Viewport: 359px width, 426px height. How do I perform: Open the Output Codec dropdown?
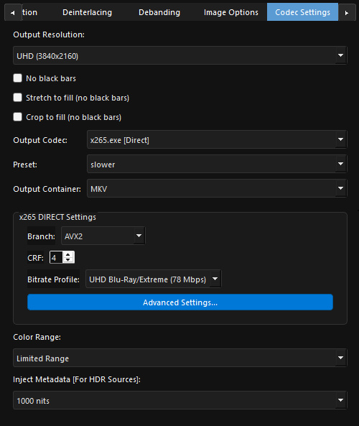(217, 139)
